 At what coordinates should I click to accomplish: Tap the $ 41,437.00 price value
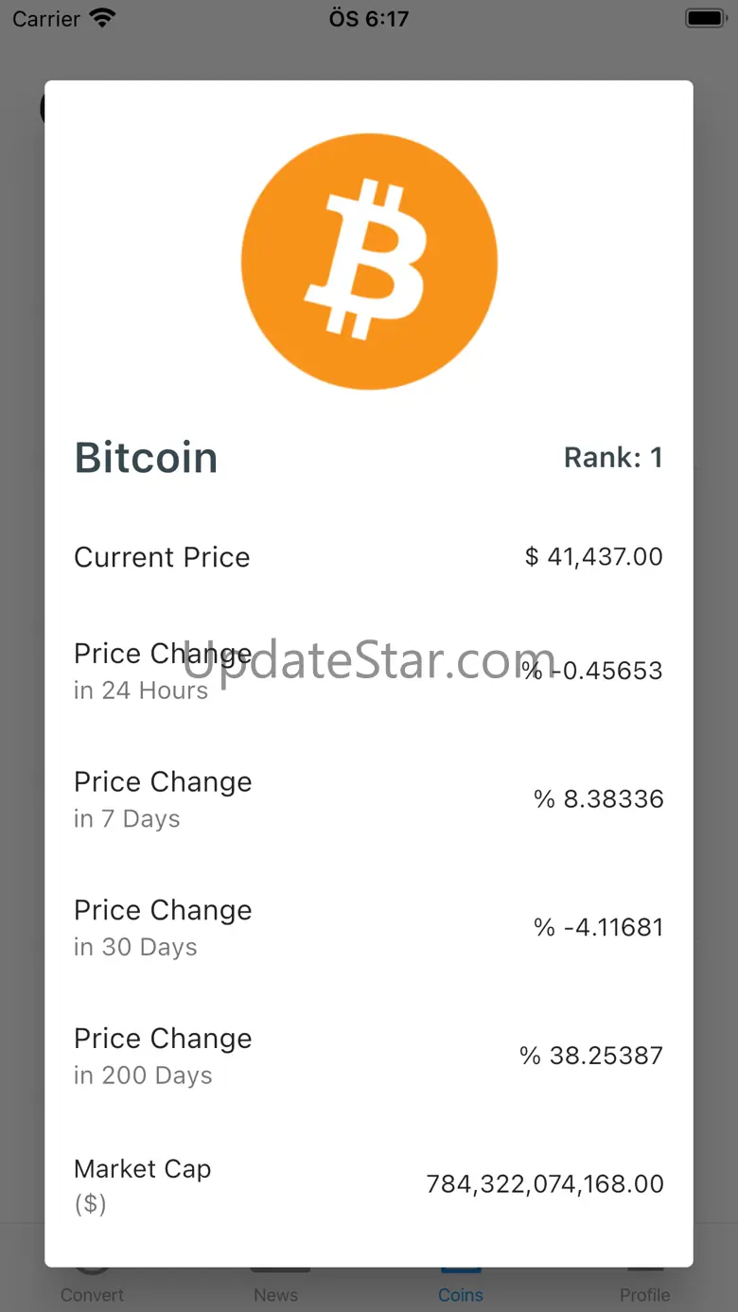594,556
